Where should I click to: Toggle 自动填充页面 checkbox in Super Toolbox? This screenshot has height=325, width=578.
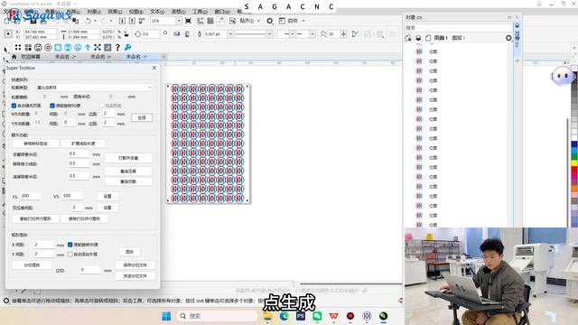coord(14,106)
